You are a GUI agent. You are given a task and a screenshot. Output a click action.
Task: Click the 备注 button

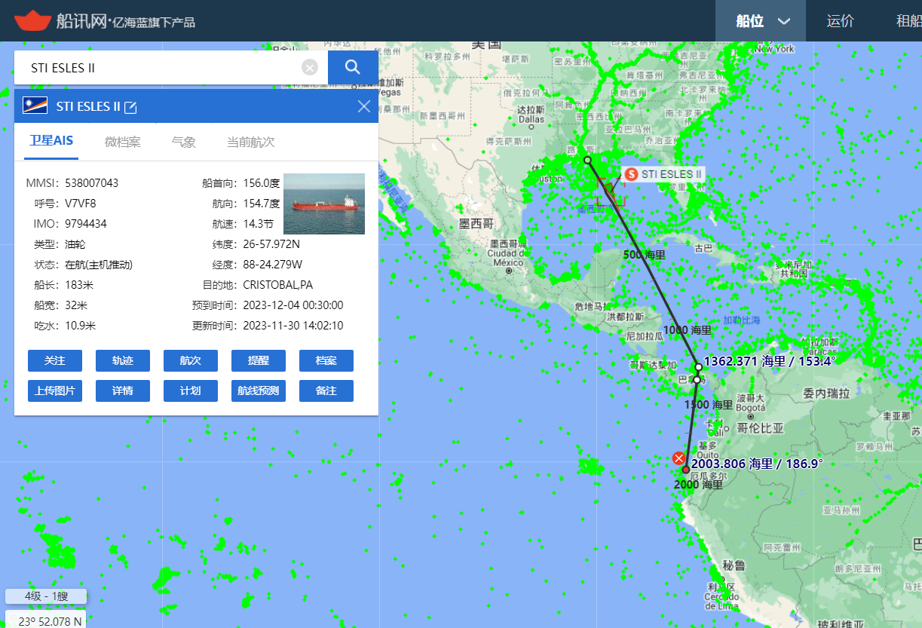pos(326,391)
